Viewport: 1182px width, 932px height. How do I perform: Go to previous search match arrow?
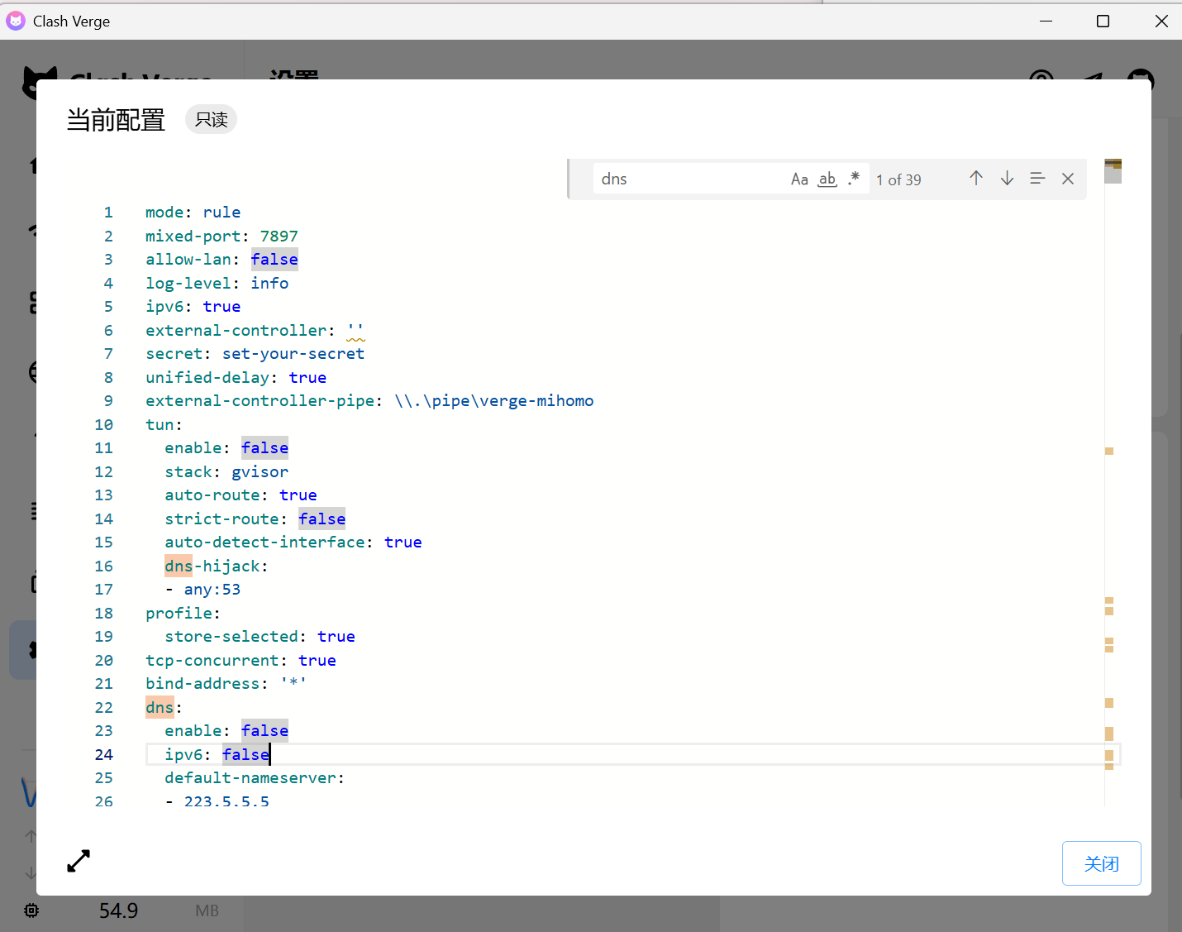click(x=975, y=179)
